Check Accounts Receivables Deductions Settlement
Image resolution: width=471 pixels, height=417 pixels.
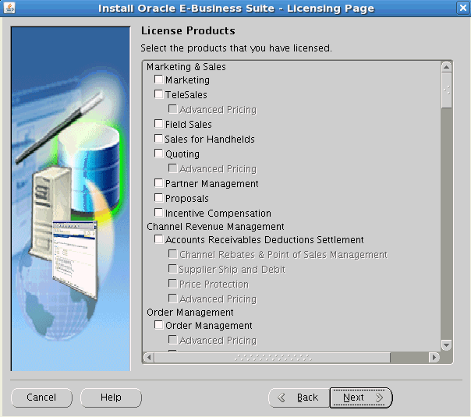click(158, 239)
